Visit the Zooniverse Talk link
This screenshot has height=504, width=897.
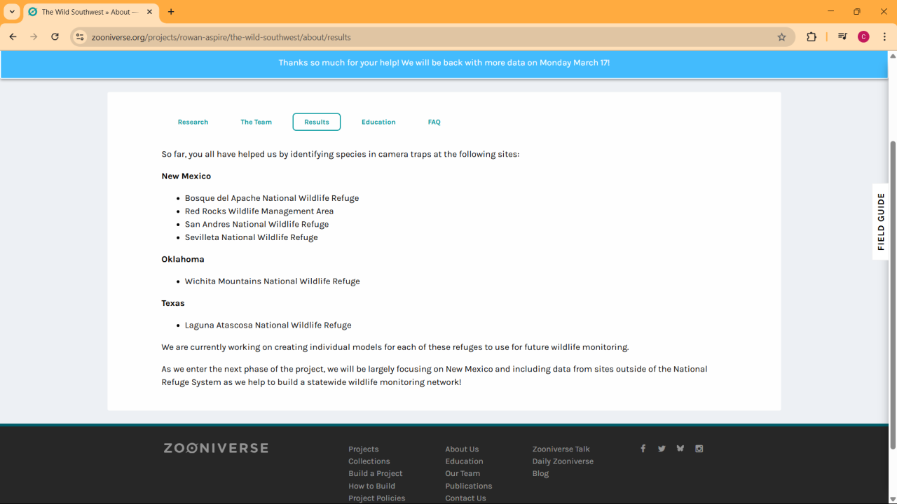pos(561,449)
